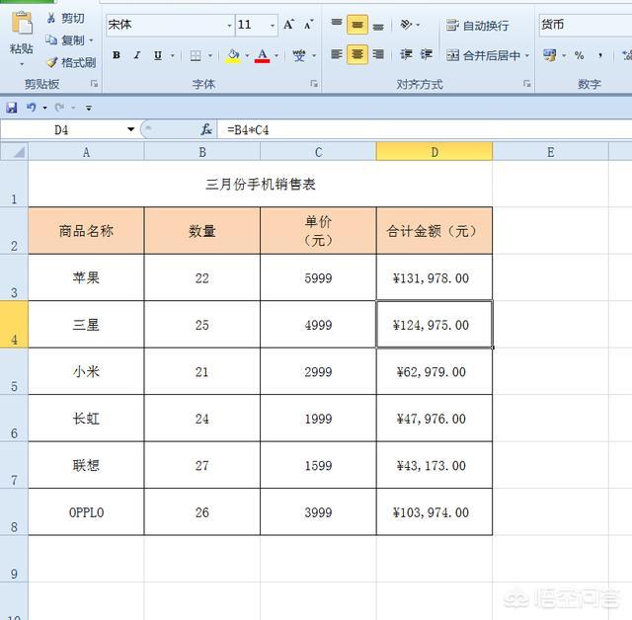This screenshot has height=620, width=632.
Task: Align cell text right
Action: click(x=378, y=54)
